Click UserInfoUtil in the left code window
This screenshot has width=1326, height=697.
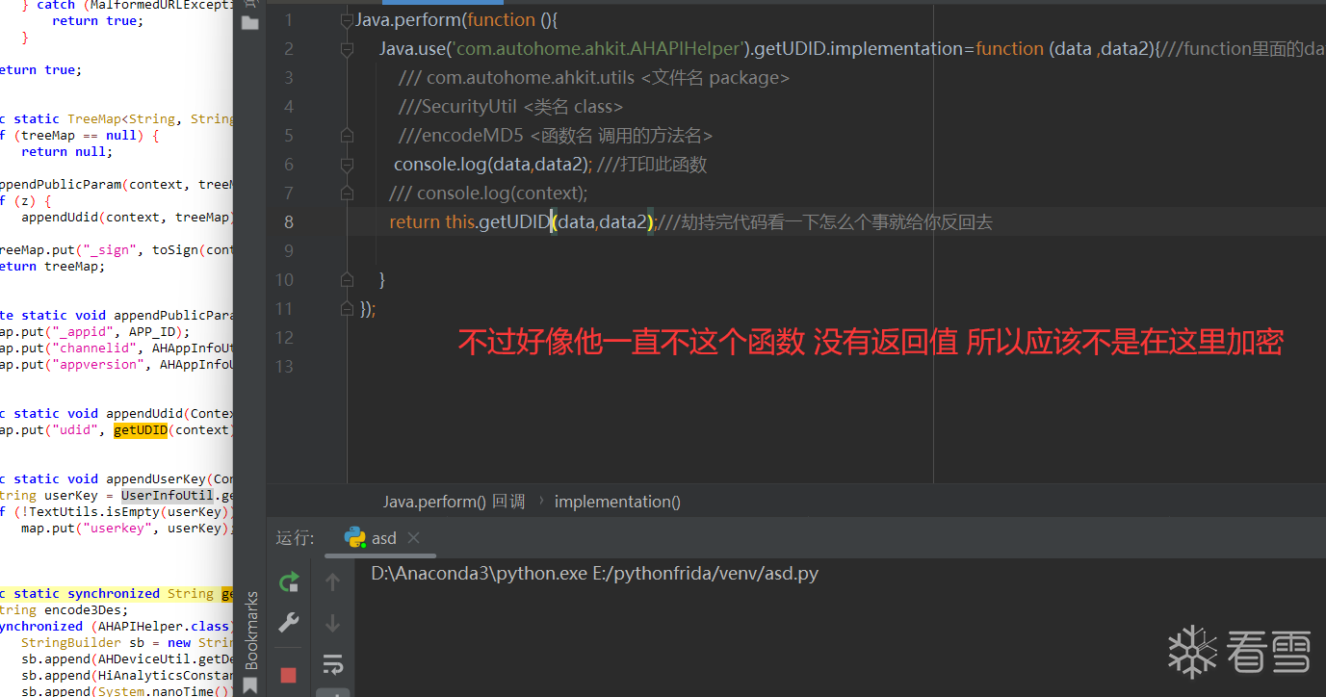pos(168,495)
